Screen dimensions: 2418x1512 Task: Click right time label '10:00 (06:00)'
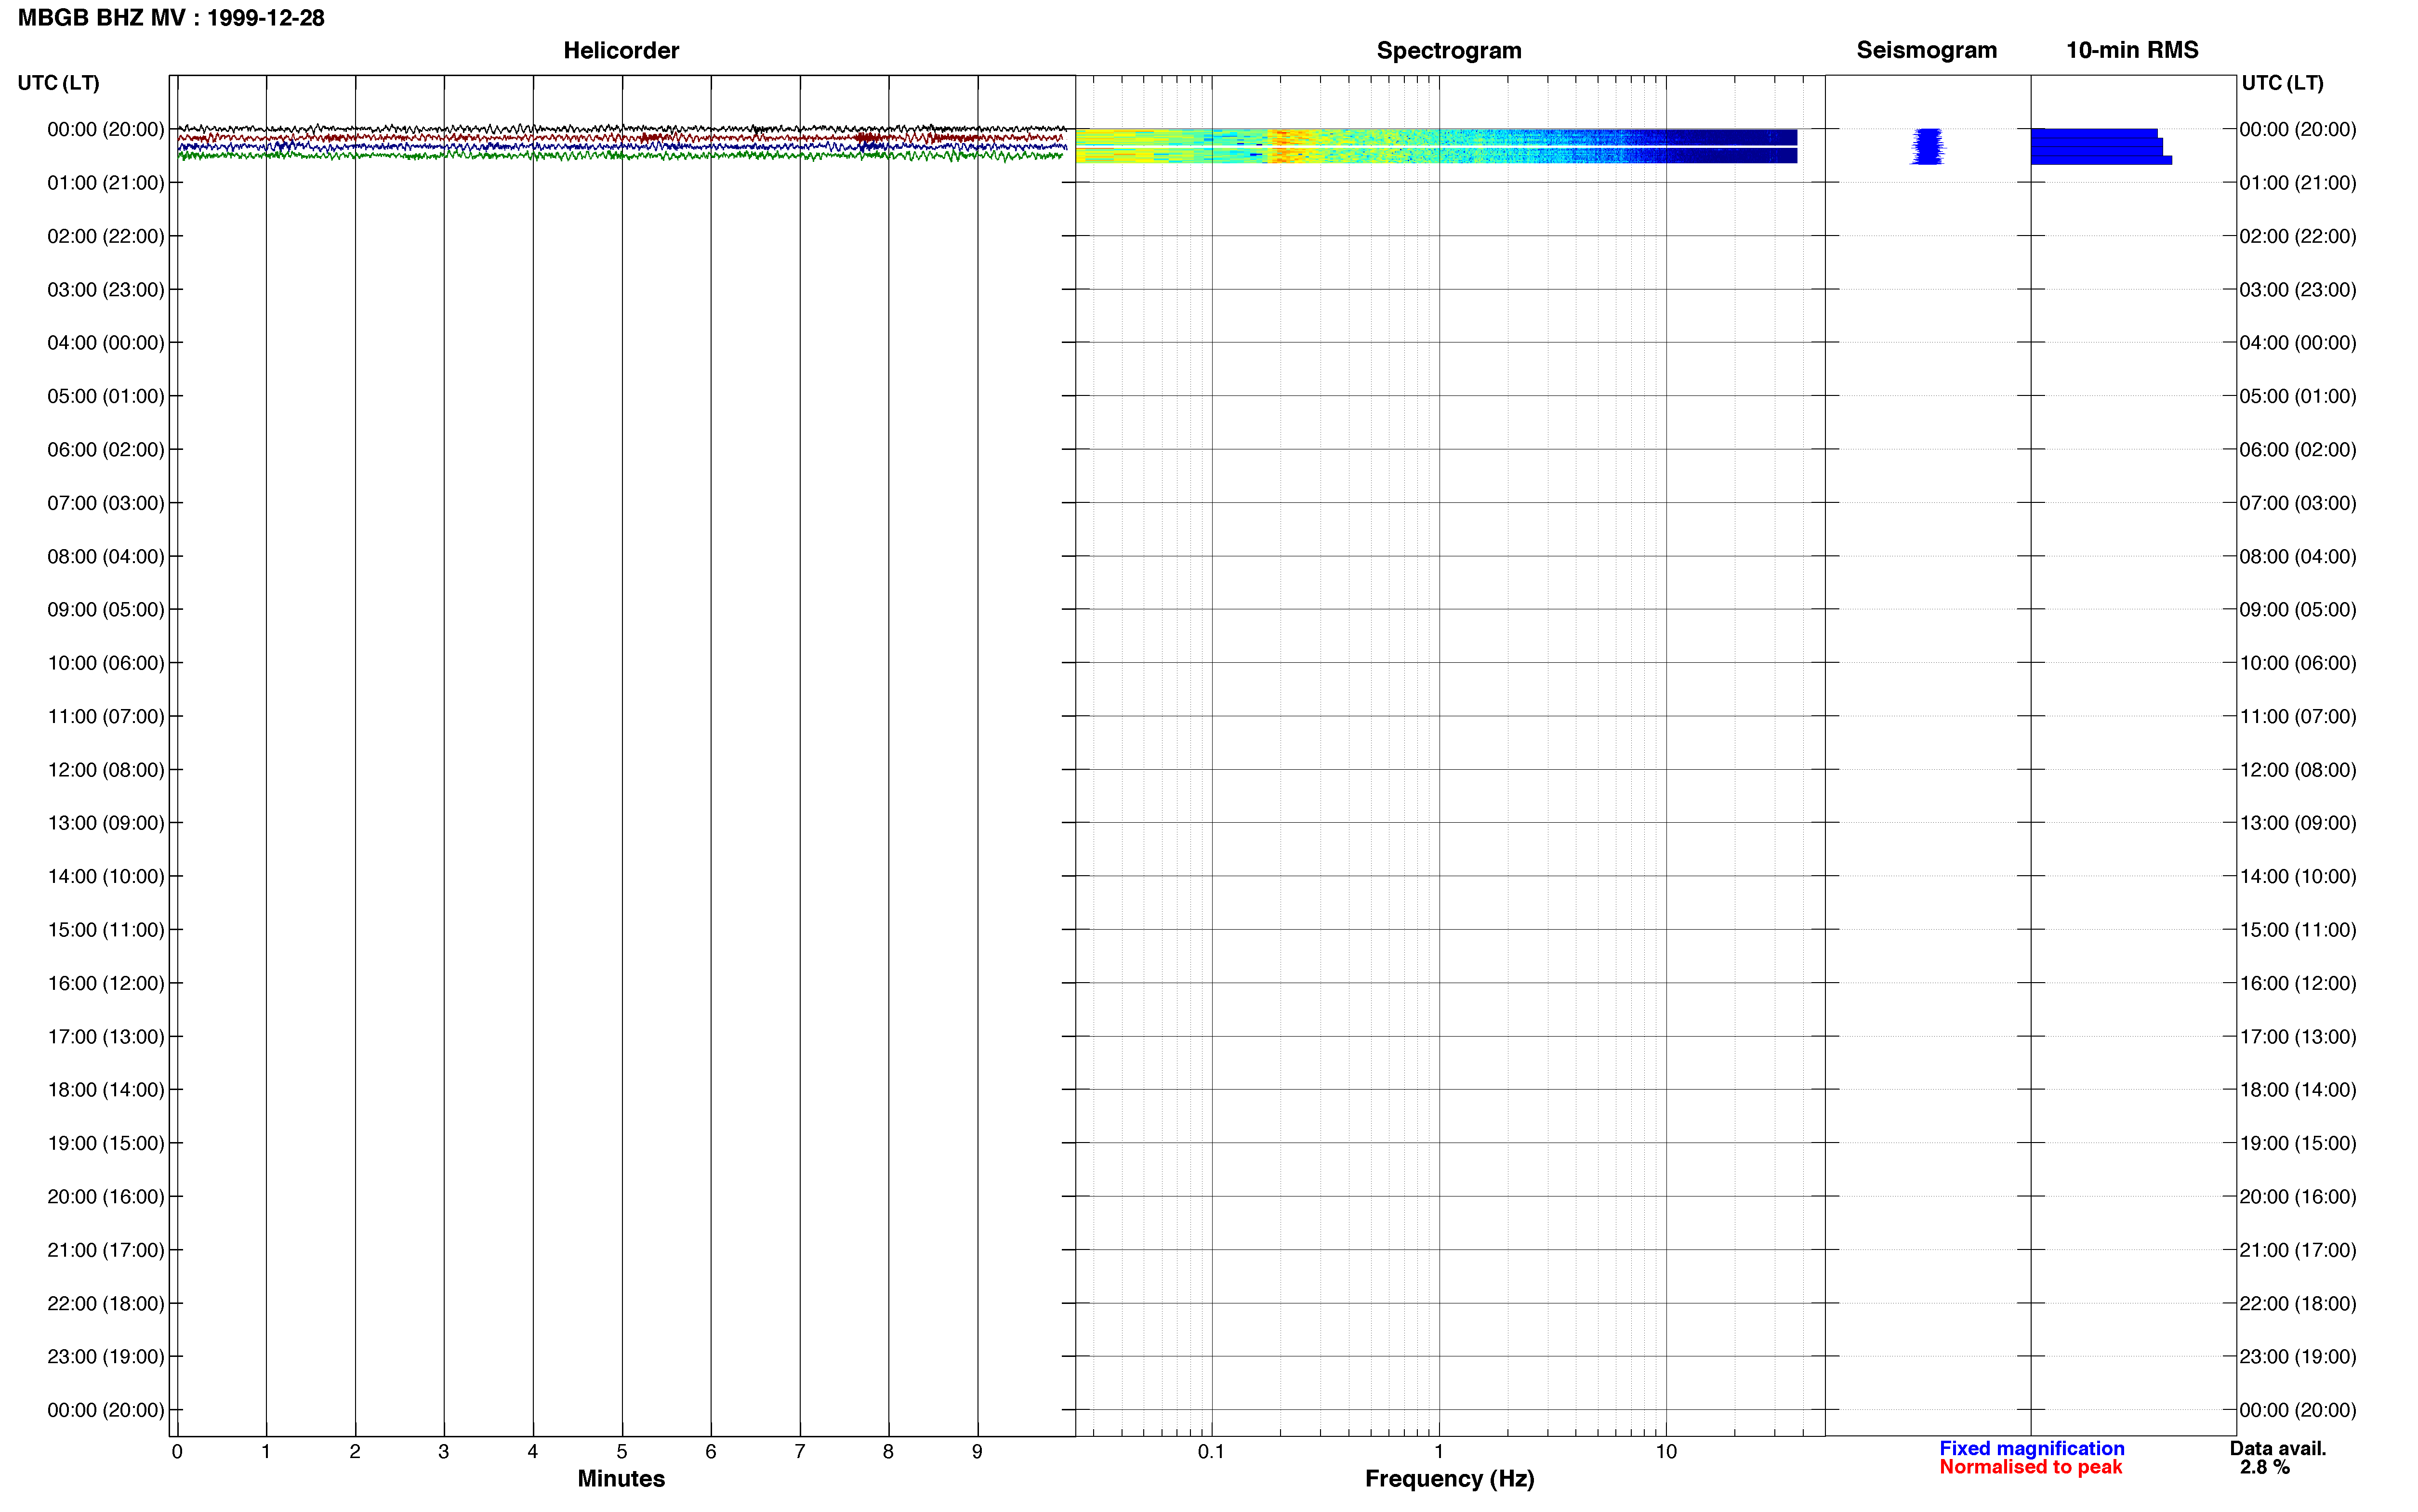2298,663
